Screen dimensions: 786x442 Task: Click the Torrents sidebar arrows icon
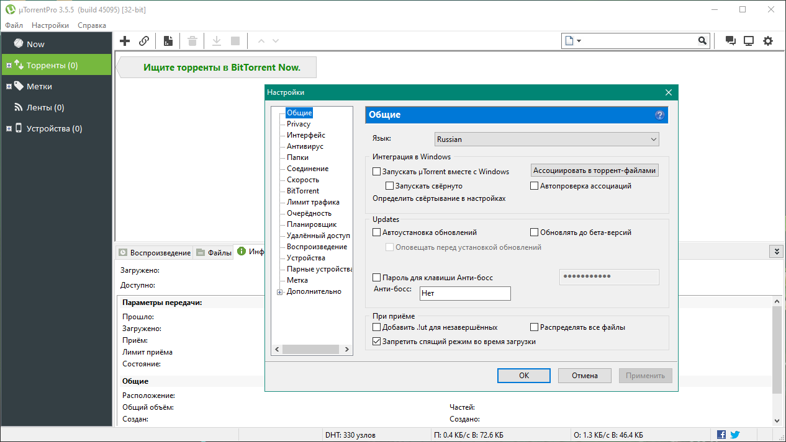point(19,64)
